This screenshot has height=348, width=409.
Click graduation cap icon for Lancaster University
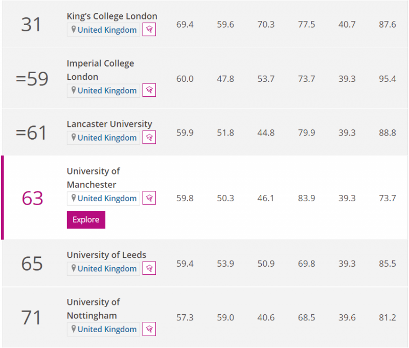pos(149,137)
